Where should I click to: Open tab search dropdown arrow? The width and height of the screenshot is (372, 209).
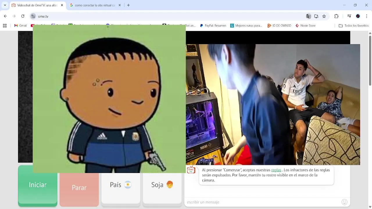coord(5,5)
